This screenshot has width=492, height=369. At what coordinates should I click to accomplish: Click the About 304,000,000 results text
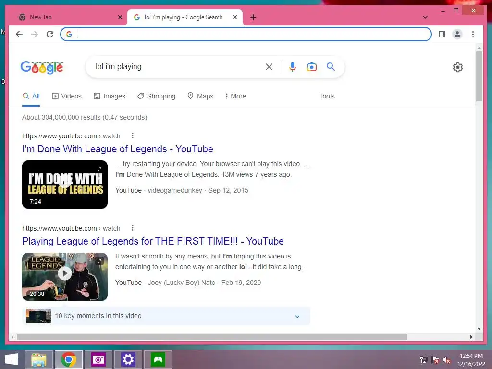tap(85, 117)
